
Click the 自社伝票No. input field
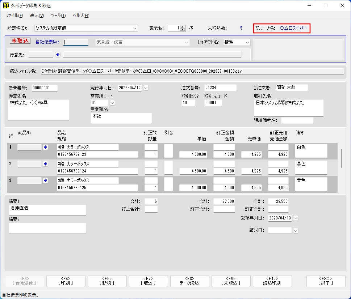tap(76, 42)
